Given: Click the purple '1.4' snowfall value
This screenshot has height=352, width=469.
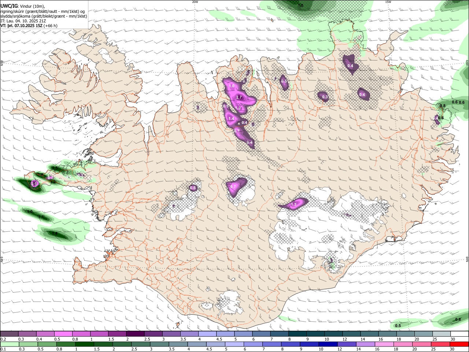Looking at the screenshot, I should click(x=231, y=118).
